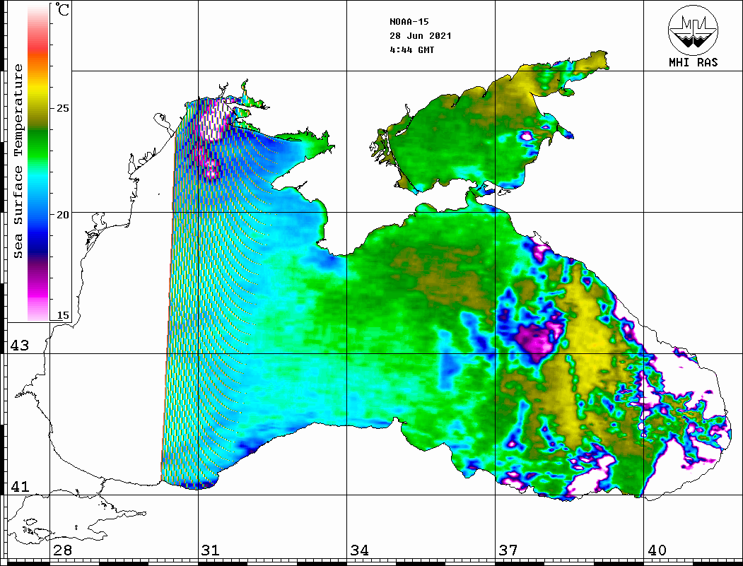
Task: Click longitude label '40'
Action: click(x=656, y=550)
